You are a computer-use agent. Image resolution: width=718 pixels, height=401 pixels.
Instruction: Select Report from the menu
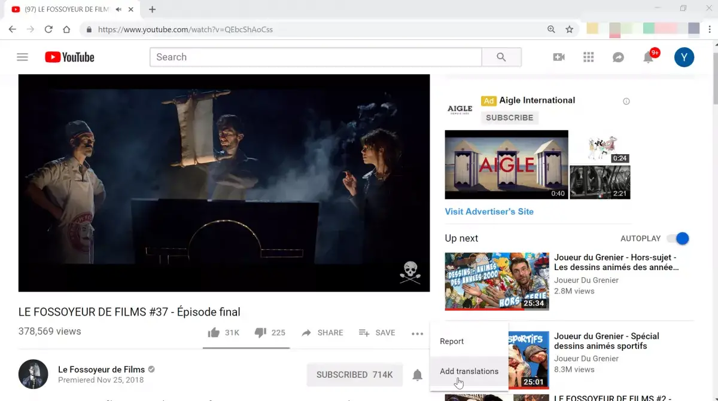469,341
